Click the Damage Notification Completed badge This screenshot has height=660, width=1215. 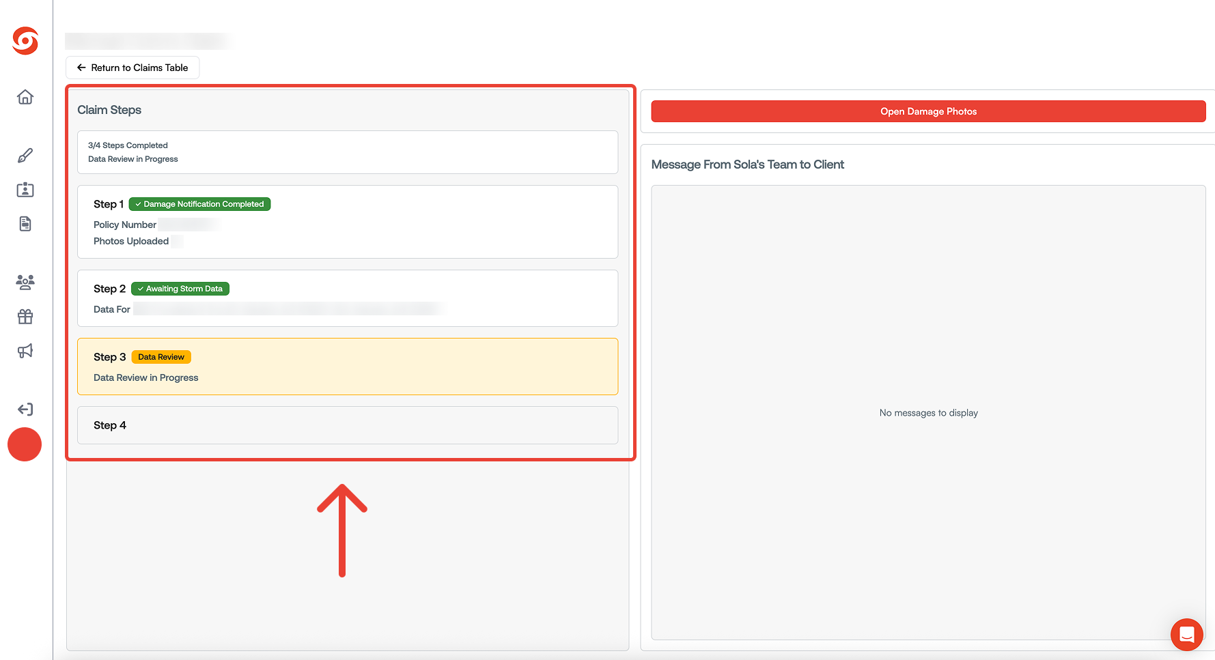pyautogui.click(x=199, y=203)
